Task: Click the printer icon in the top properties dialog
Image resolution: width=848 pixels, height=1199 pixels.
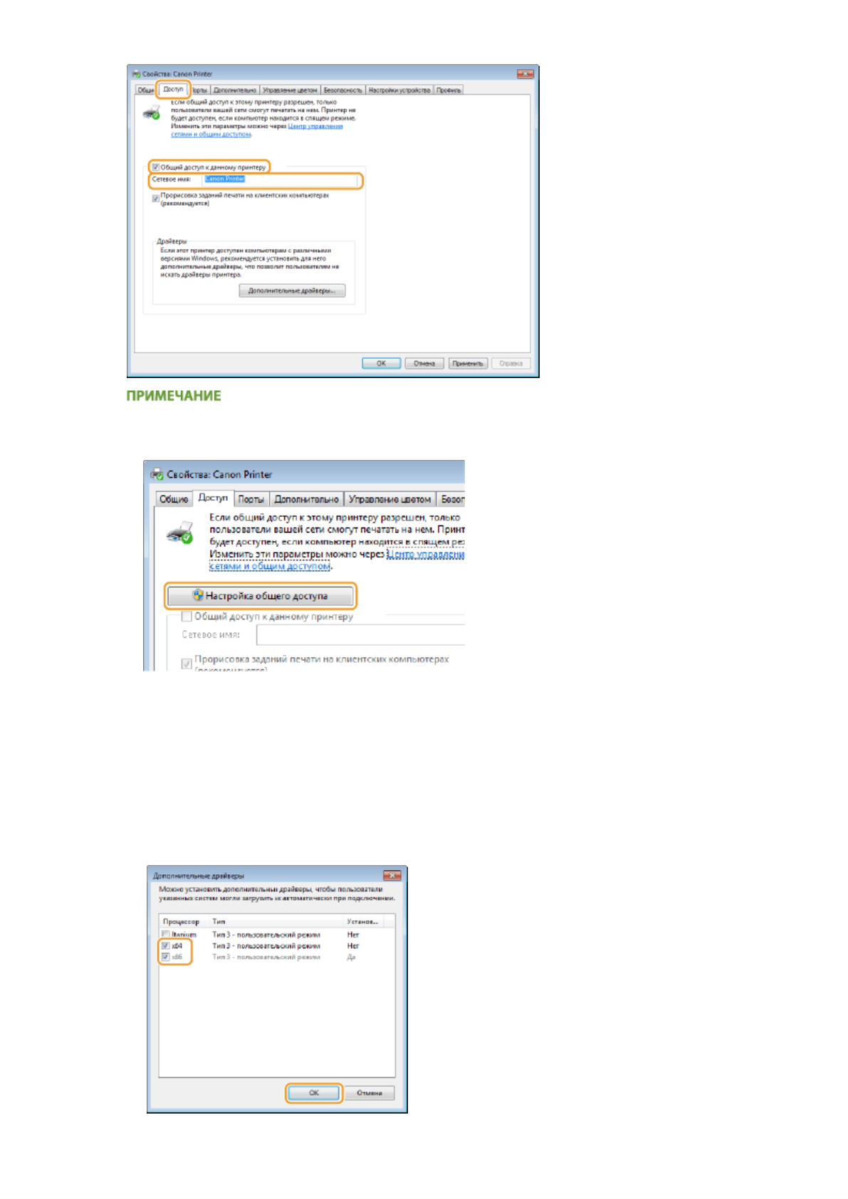Action: [x=152, y=112]
